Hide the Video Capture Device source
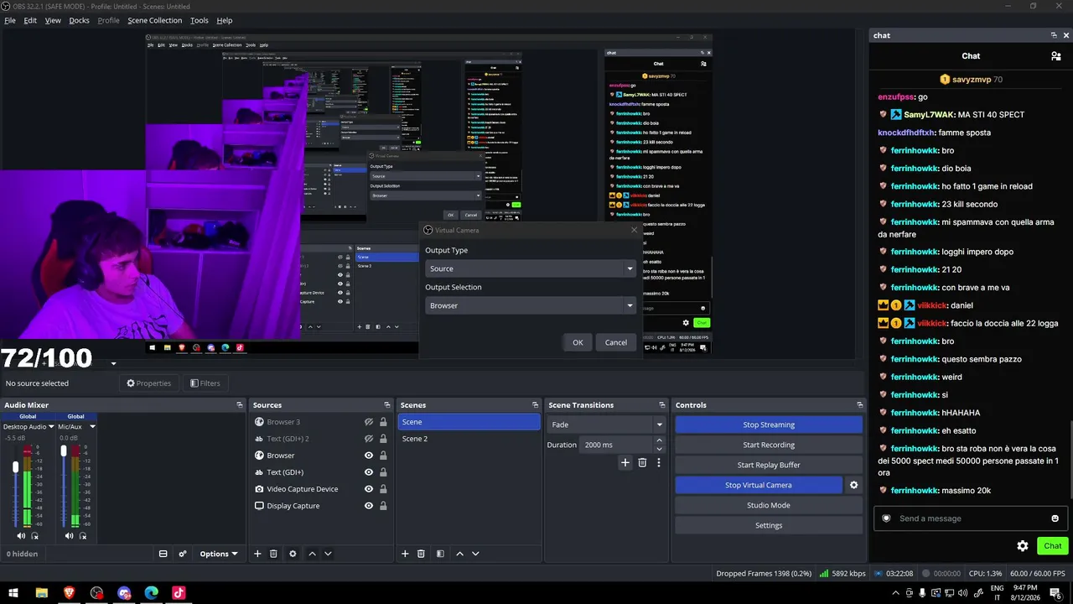Screen dimensions: 1073x604 (x=368, y=489)
